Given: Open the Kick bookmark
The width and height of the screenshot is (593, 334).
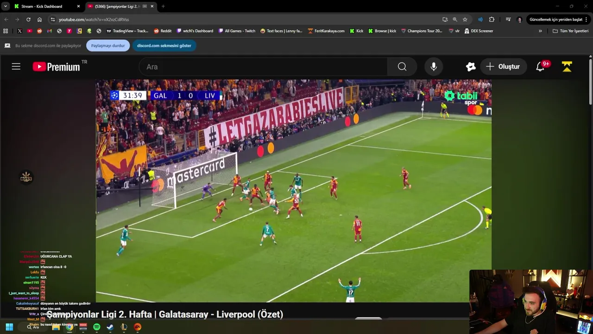Looking at the screenshot, I should [356, 31].
